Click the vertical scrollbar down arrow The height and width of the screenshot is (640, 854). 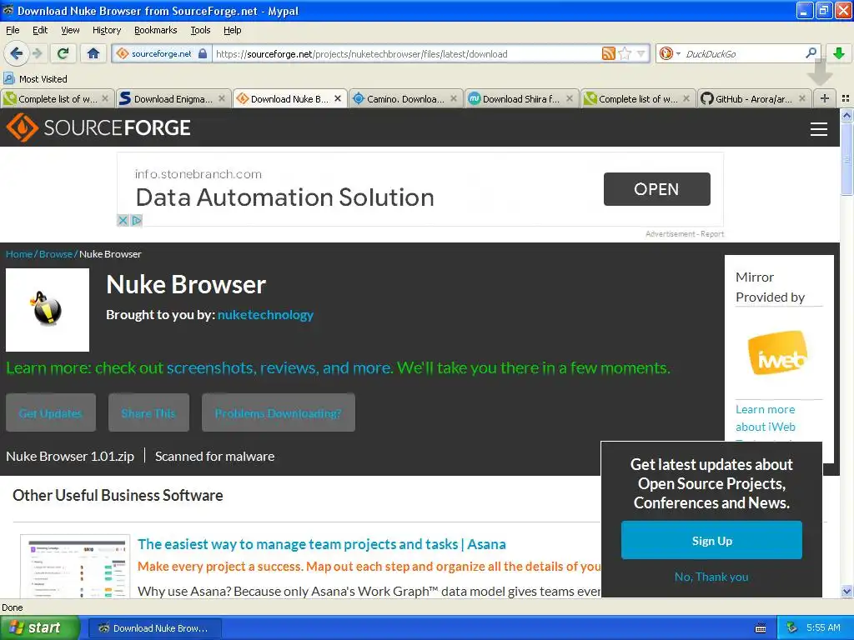tap(846, 591)
